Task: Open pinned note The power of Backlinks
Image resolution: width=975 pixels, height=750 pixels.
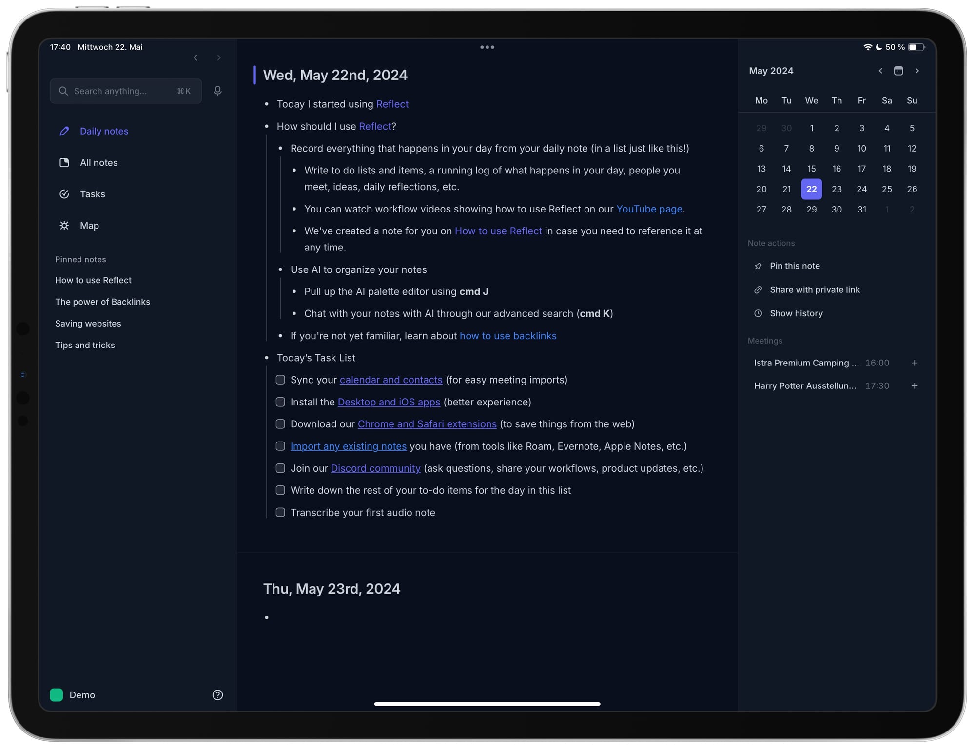Action: pos(102,302)
